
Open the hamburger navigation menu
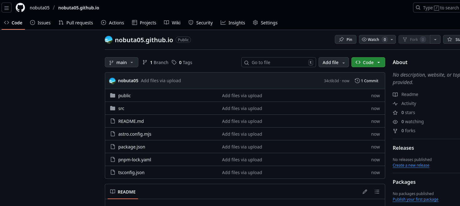coord(7,8)
